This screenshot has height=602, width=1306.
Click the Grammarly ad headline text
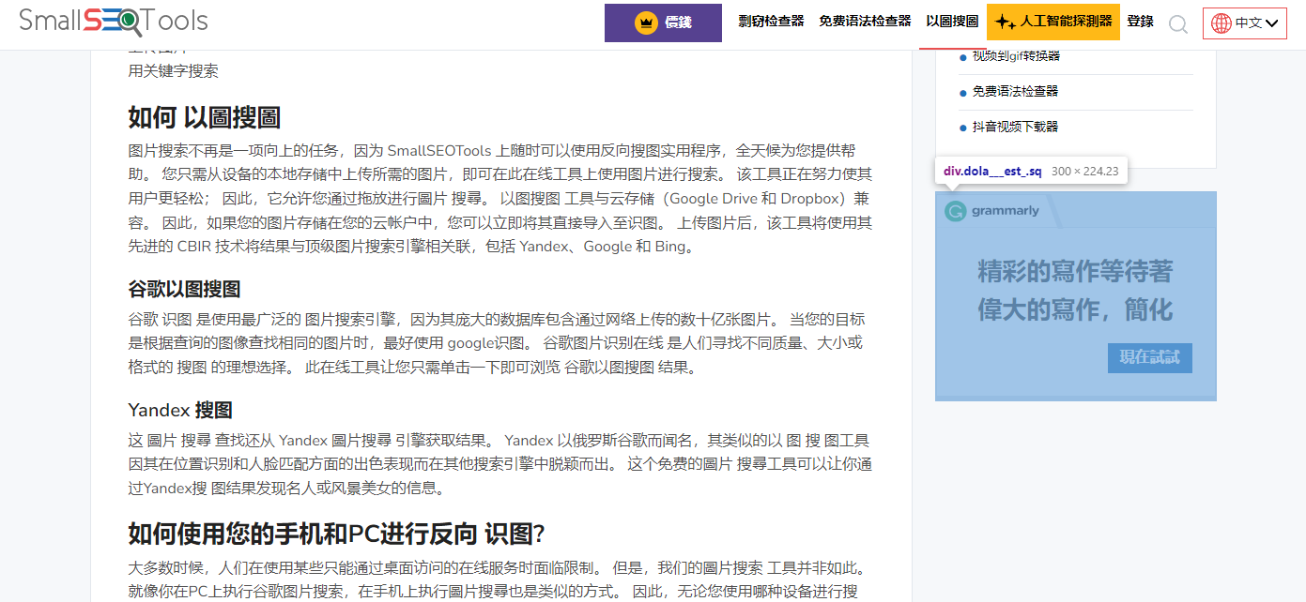[1075, 291]
